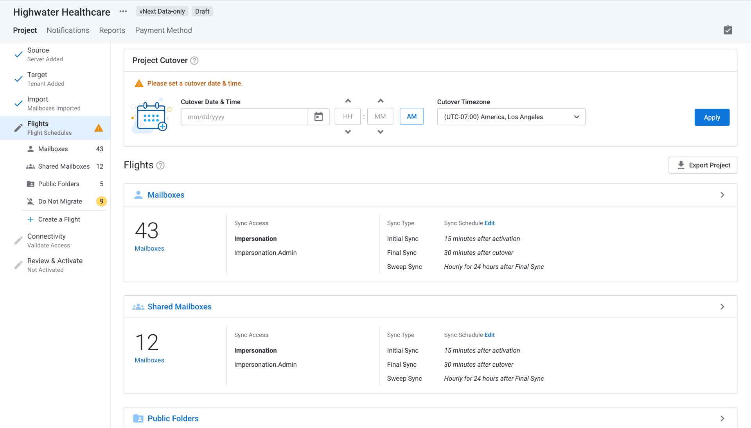Edit the Mailboxes sync schedule

click(x=489, y=223)
